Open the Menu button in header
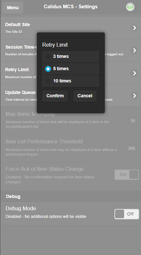141x255 pixels. click(13, 8)
